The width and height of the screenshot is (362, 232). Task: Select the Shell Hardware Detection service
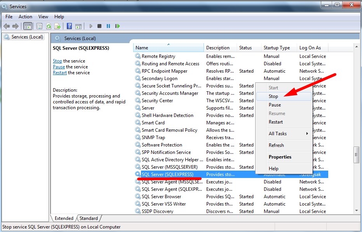pyautogui.click(x=195, y=115)
